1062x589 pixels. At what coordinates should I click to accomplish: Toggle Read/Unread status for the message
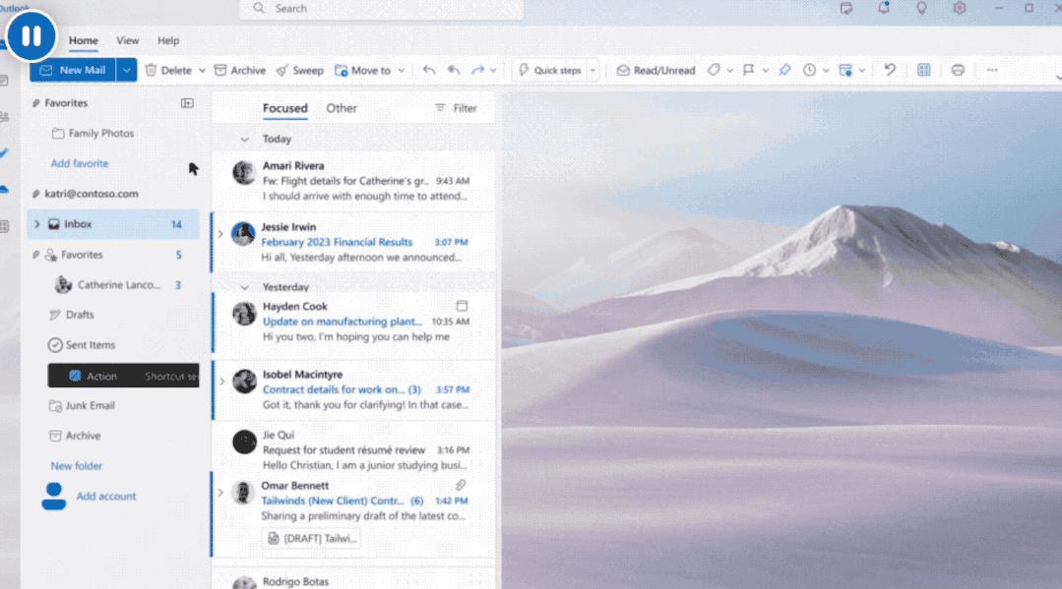pyautogui.click(x=656, y=71)
